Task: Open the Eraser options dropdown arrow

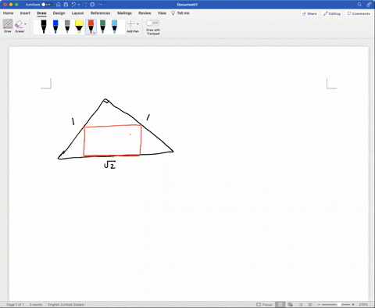Action: pos(25,24)
